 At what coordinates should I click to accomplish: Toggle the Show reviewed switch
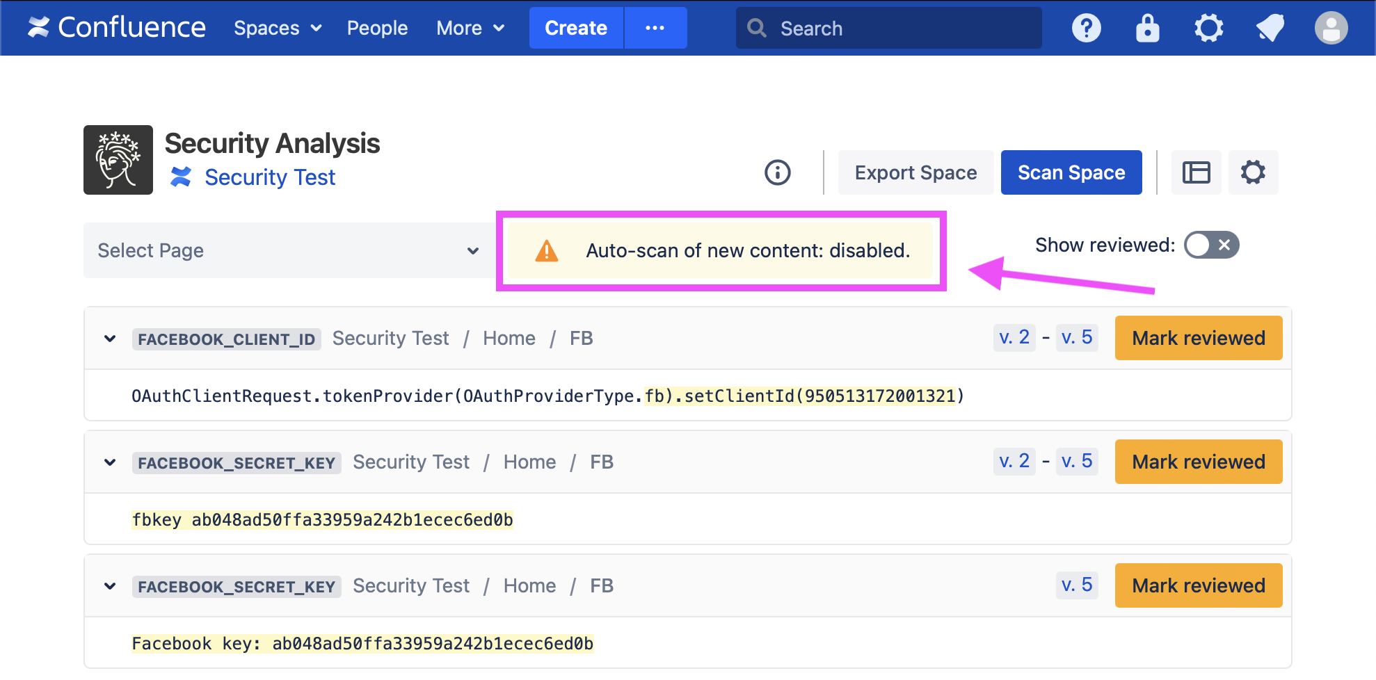tap(1211, 245)
